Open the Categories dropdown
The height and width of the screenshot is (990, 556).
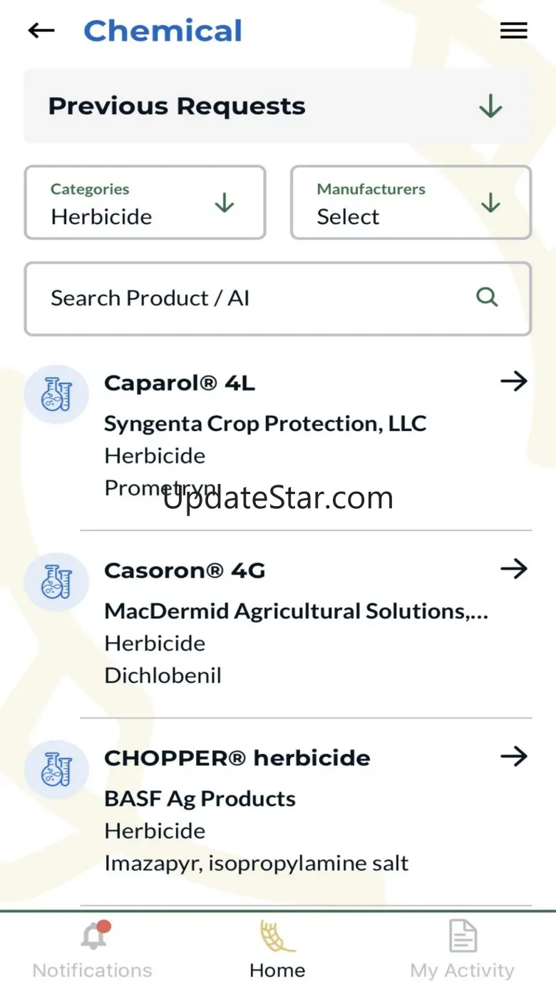click(145, 203)
